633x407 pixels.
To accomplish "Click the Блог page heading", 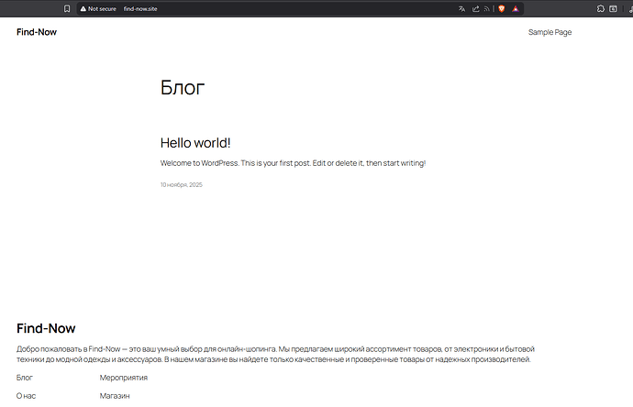I will (x=183, y=88).
